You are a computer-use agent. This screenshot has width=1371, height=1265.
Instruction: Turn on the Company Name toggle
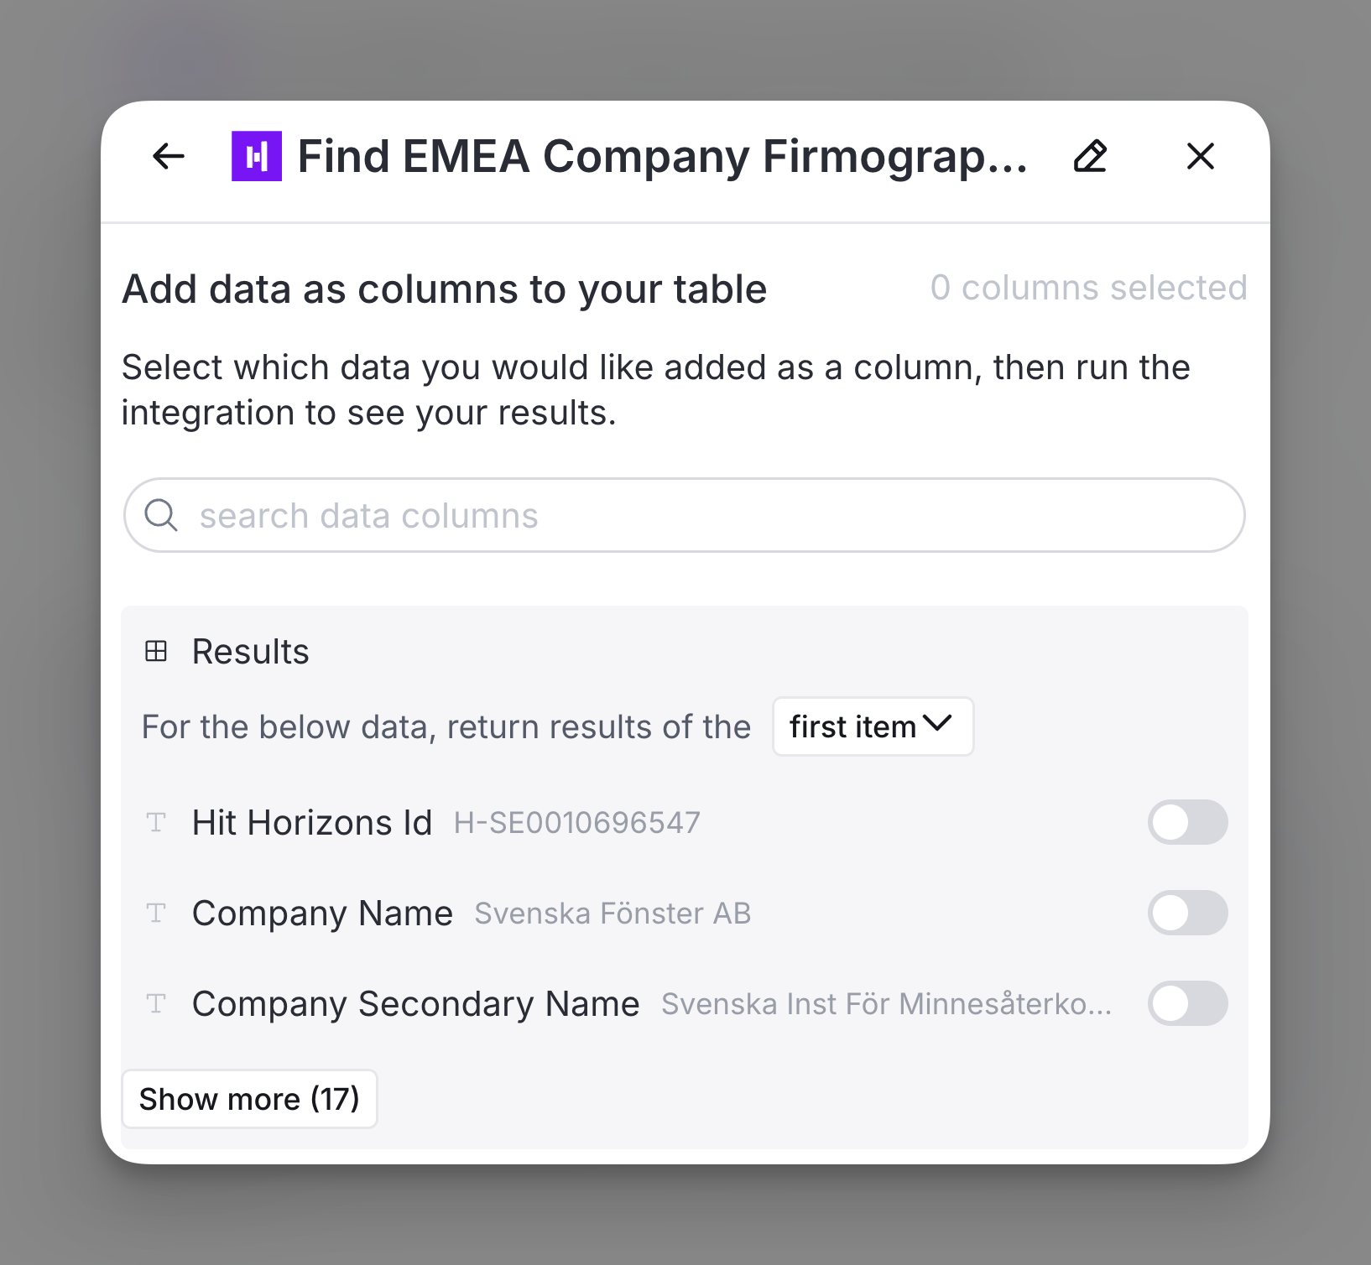click(x=1187, y=913)
